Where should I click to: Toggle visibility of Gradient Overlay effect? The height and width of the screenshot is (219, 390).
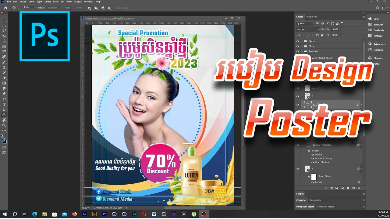pyautogui.click(x=313, y=158)
